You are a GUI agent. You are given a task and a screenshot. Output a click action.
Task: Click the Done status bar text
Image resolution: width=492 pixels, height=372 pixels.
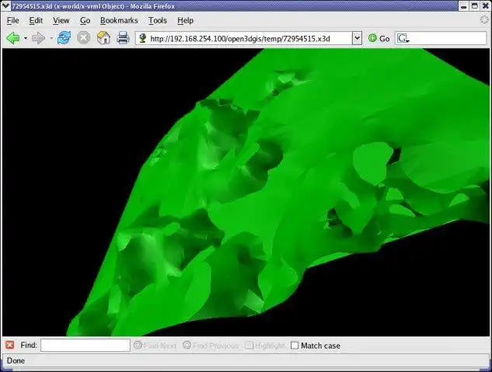click(16, 360)
